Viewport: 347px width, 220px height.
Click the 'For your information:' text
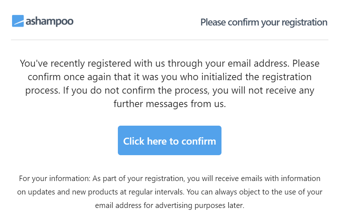tap(55, 178)
